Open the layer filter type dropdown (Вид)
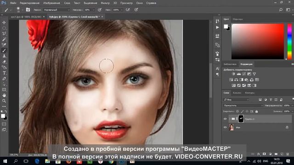This screenshot has height=165, width=294. click(x=236, y=100)
